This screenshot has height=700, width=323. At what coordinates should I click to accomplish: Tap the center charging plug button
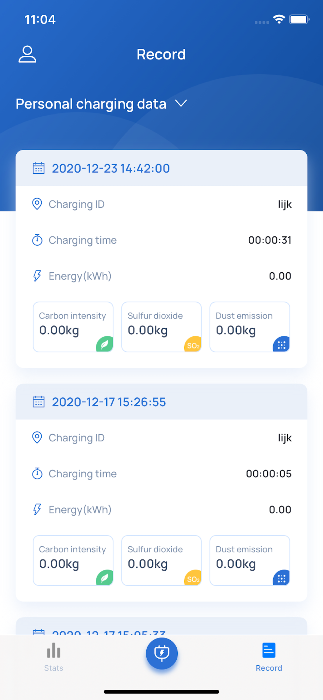pyautogui.click(x=162, y=653)
